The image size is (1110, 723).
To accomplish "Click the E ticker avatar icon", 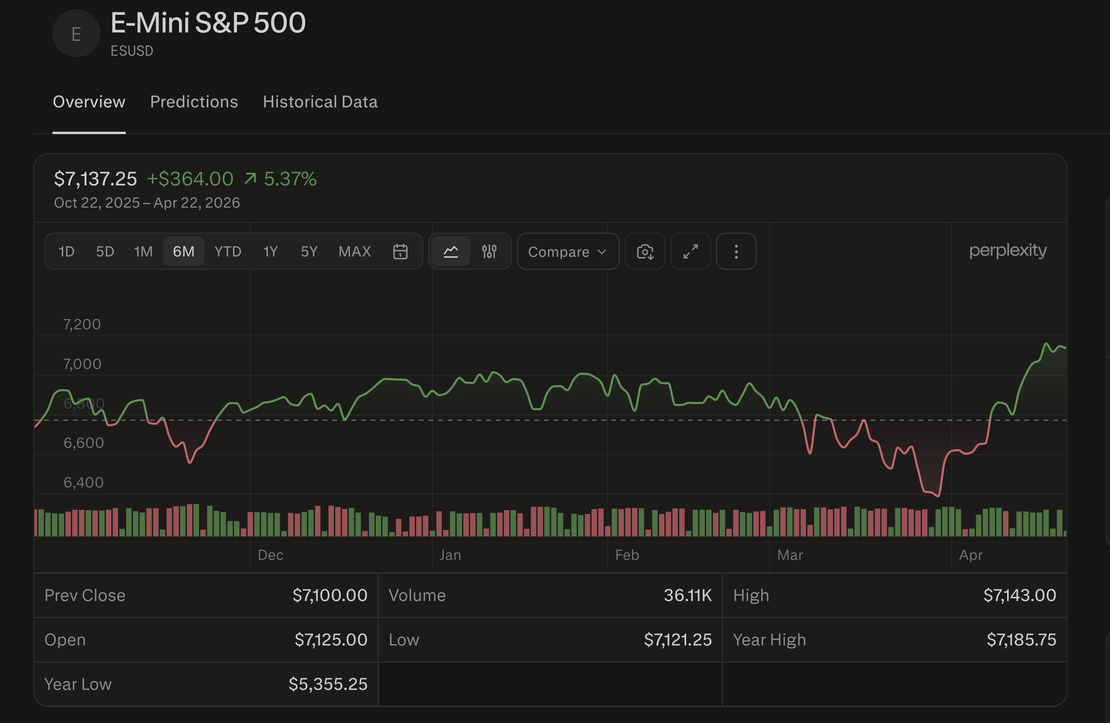I will [x=76, y=34].
